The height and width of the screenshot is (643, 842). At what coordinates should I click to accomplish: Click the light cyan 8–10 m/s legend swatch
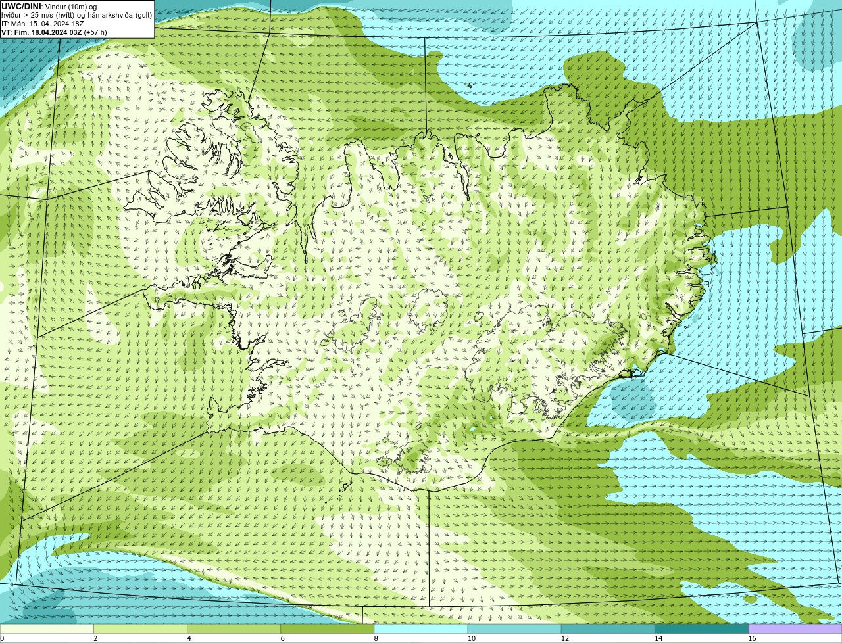[421, 629]
